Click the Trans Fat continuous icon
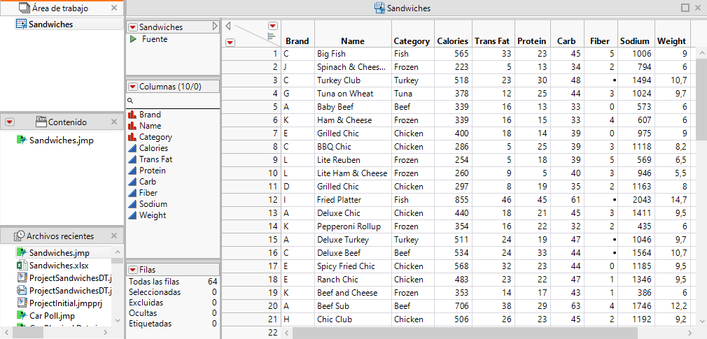The height and width of the screenshot is (339, 707). [132, 159]
